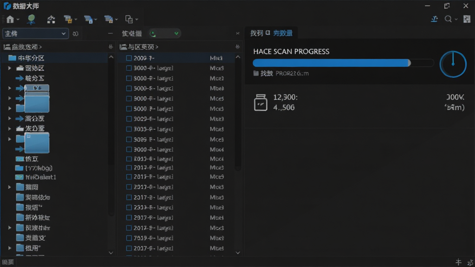
Task: Expand the first briefcase-icon tree row
Action: tap(9, 68)
